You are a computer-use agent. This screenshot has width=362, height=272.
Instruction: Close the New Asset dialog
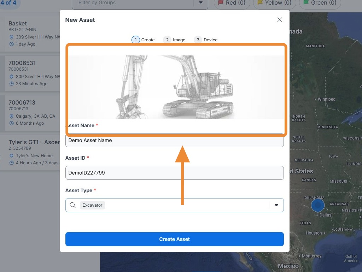coord(279,20)
